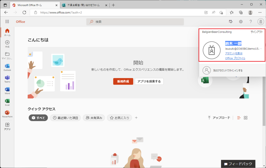Open My Content folder in sidebar
The image size is (266, 168).
pyautogui.click(x=7, y=56)
